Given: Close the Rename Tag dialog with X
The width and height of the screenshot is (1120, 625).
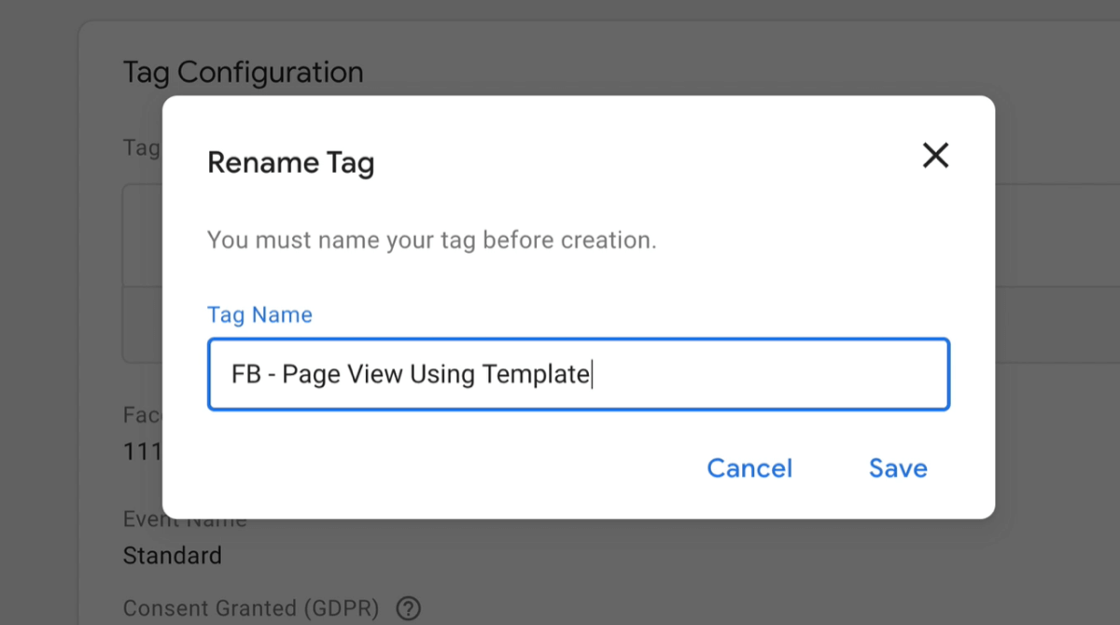Looking at the screenshot, I should point(935,156).
